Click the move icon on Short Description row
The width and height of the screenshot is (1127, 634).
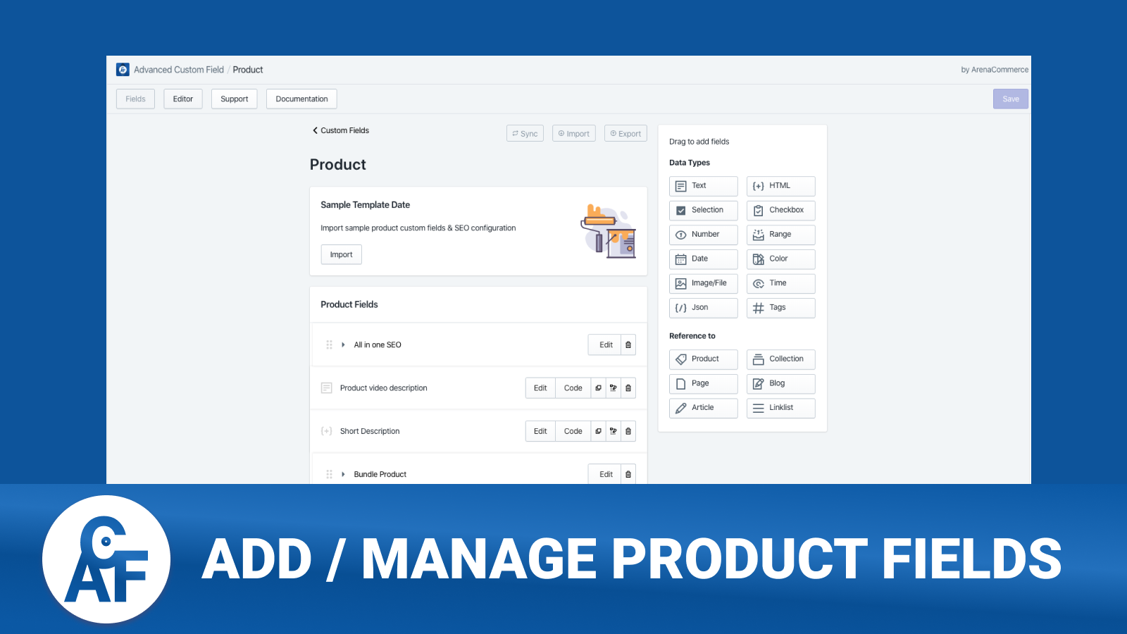[613, 431]
